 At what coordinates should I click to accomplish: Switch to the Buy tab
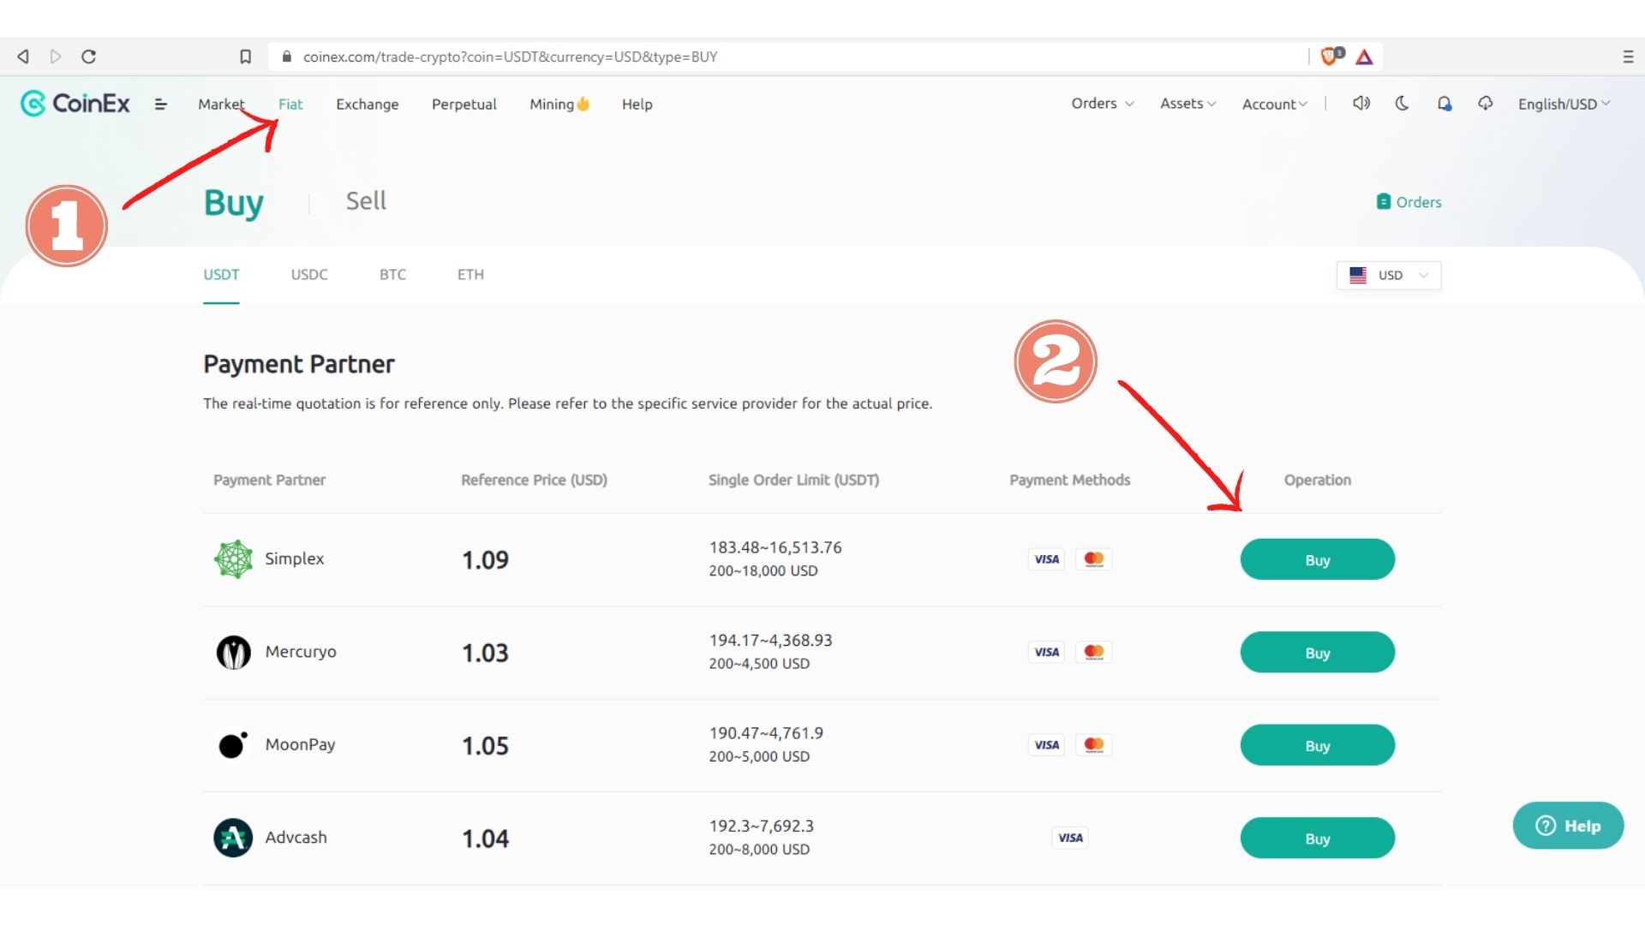pos(234,203)
